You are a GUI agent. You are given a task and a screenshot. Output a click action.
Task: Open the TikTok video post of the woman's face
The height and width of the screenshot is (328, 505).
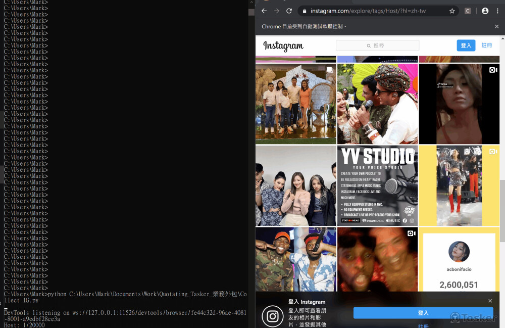(x=459, y=104)
